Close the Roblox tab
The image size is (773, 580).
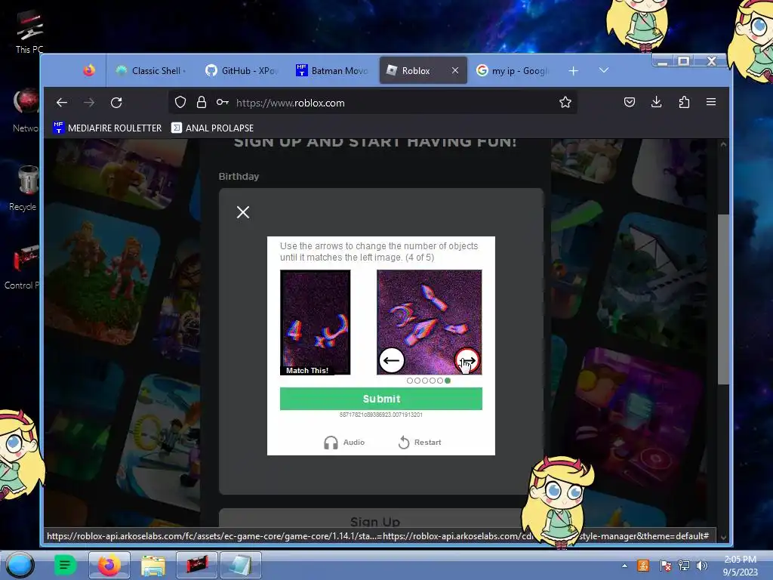click(x=455, y=70)
